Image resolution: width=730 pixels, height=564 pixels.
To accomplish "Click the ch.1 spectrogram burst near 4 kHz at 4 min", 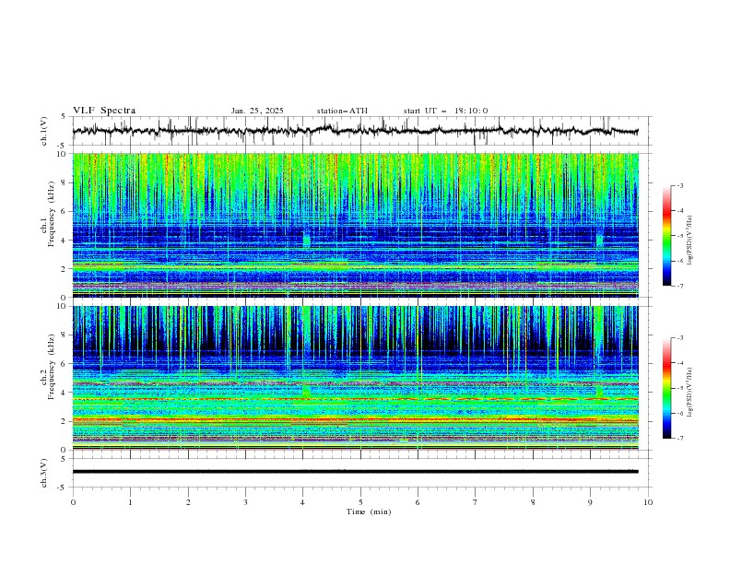I will pyautogui.click(x=306, y=241).
